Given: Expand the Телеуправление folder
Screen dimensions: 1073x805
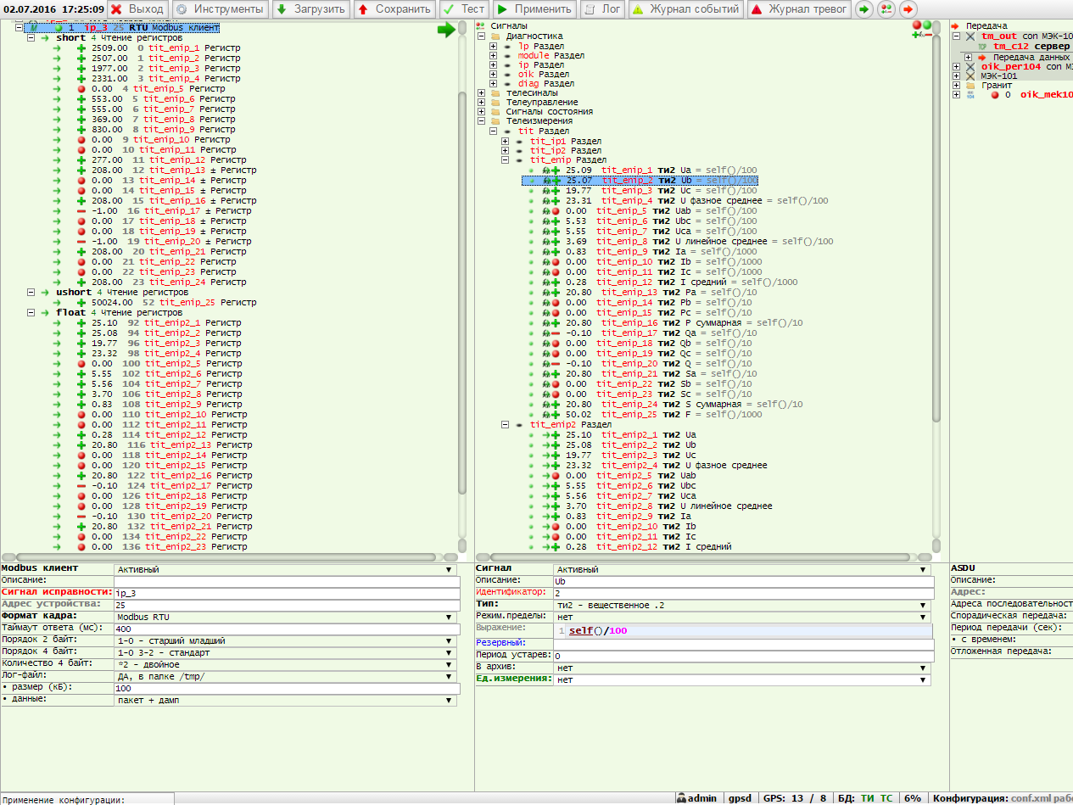Looking at the screenshot, I should point(482,102).
